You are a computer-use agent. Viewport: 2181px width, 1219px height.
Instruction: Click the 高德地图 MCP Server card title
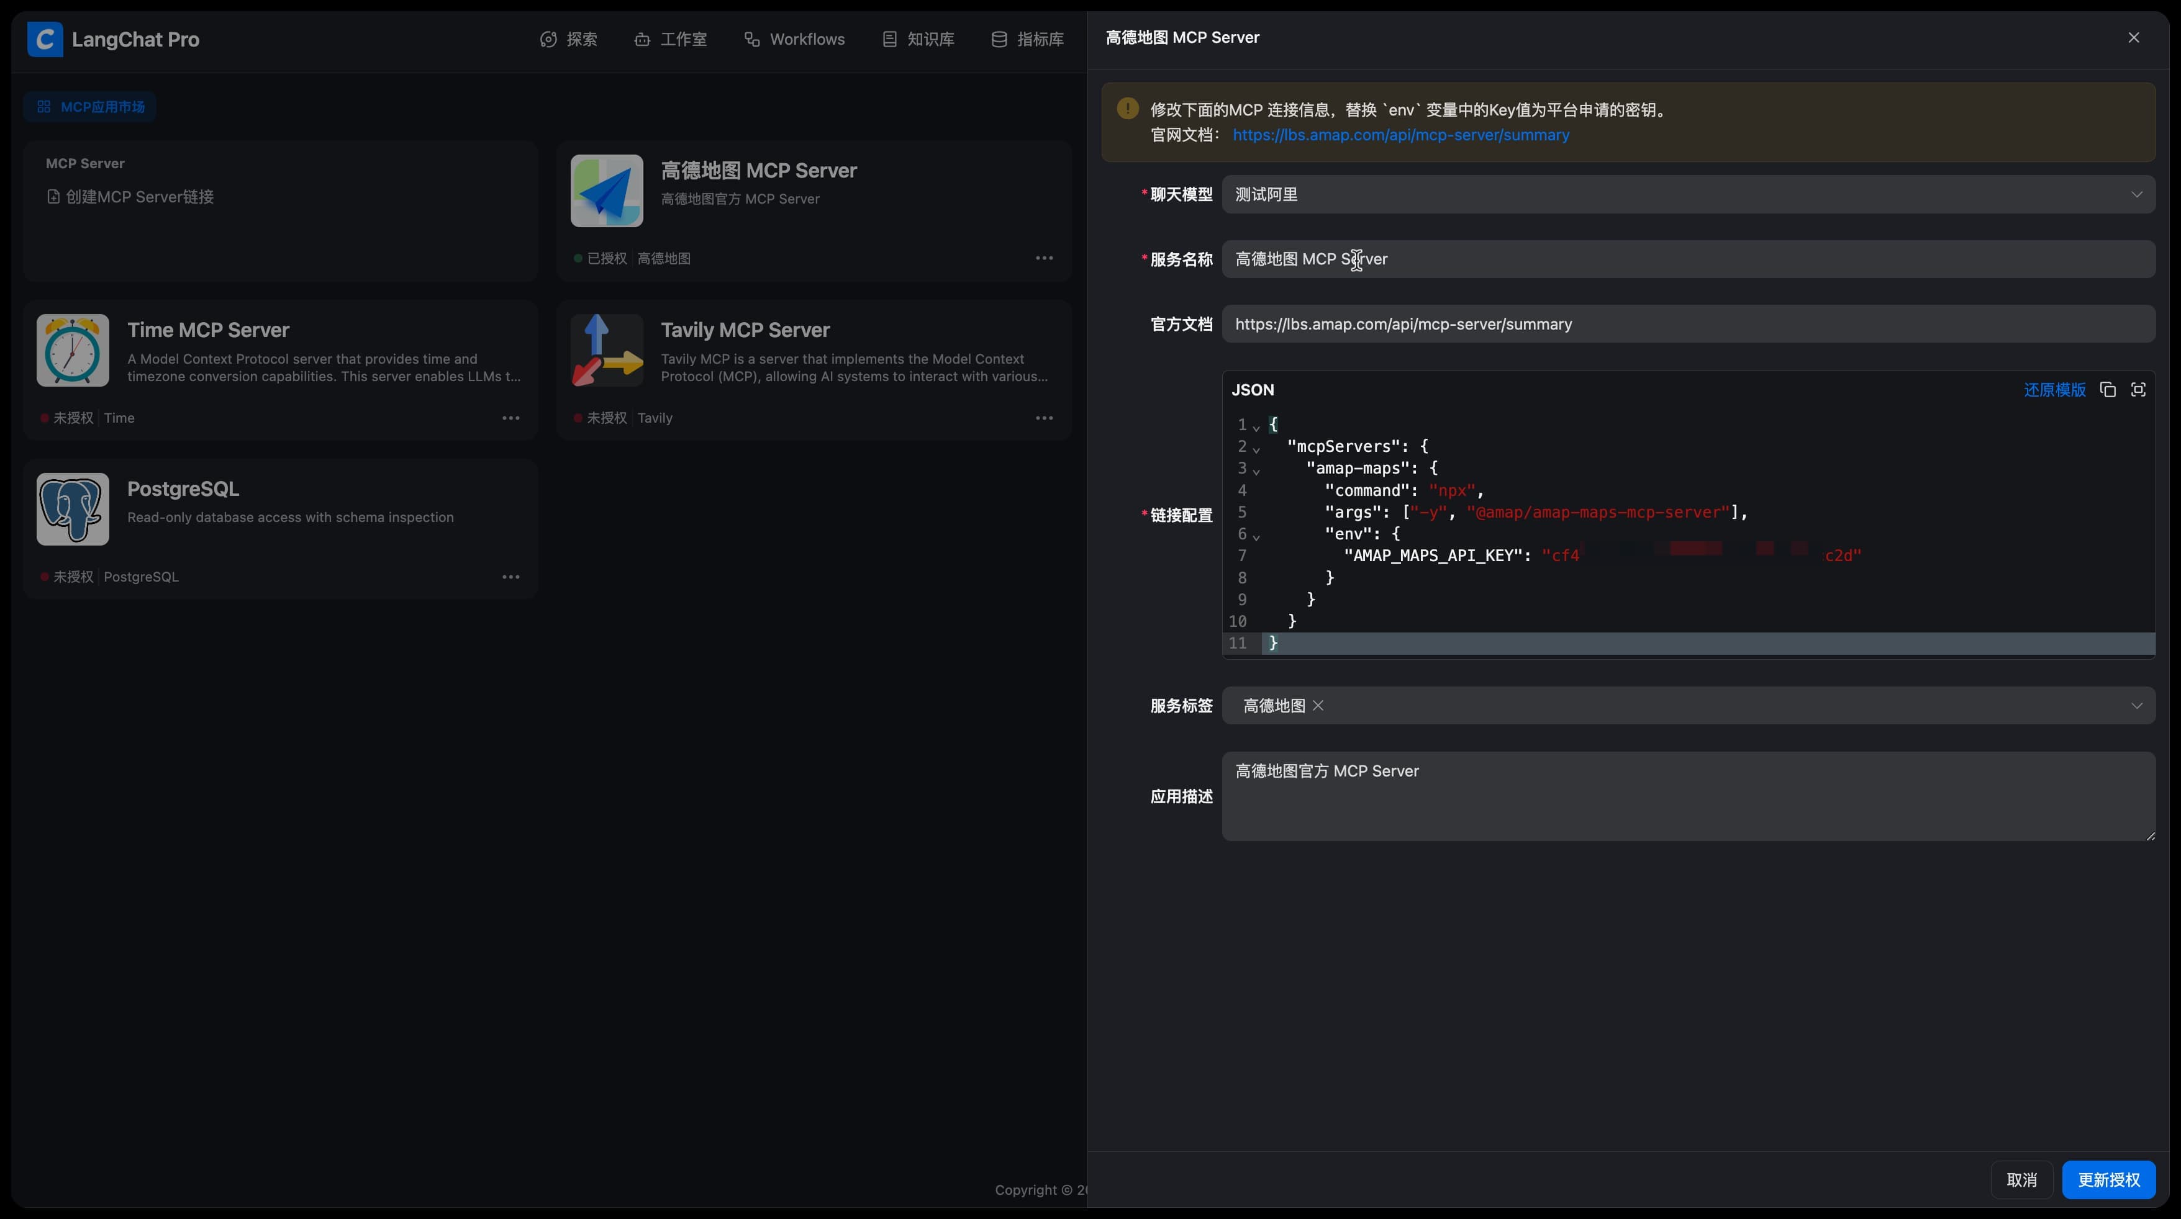pyautogui.click(x=759, y=170)
